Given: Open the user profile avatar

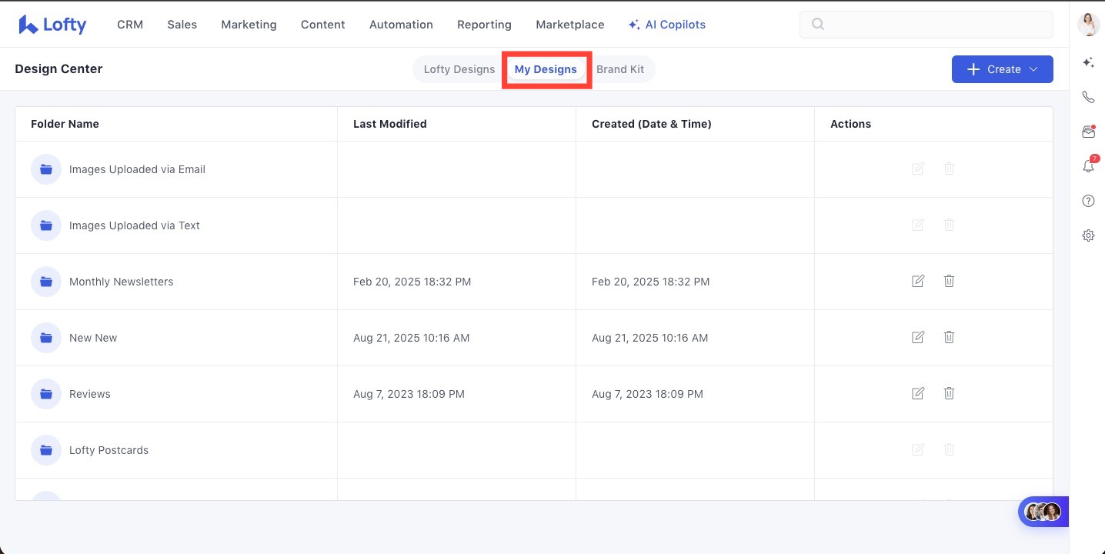Looking at the screenshot, I should click(1088, 24).
